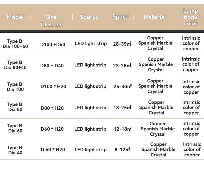Viewport: 204px width, 176px height.
Task: Click the Size column header
Action: [x=51, y=21]
